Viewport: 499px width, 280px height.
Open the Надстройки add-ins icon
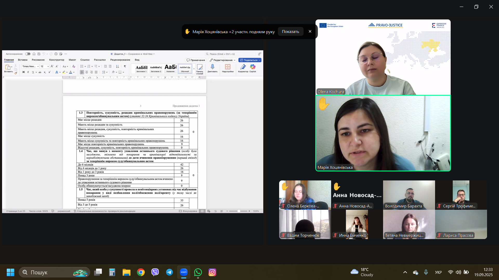click(228, 67)
